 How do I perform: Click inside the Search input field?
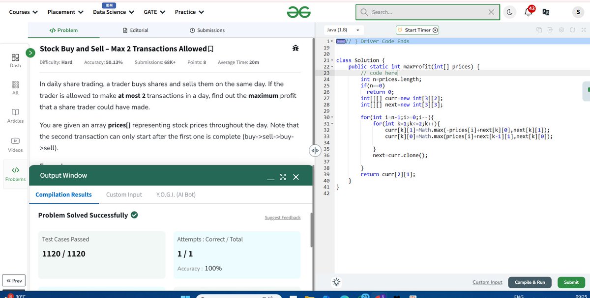click(423, 11)
